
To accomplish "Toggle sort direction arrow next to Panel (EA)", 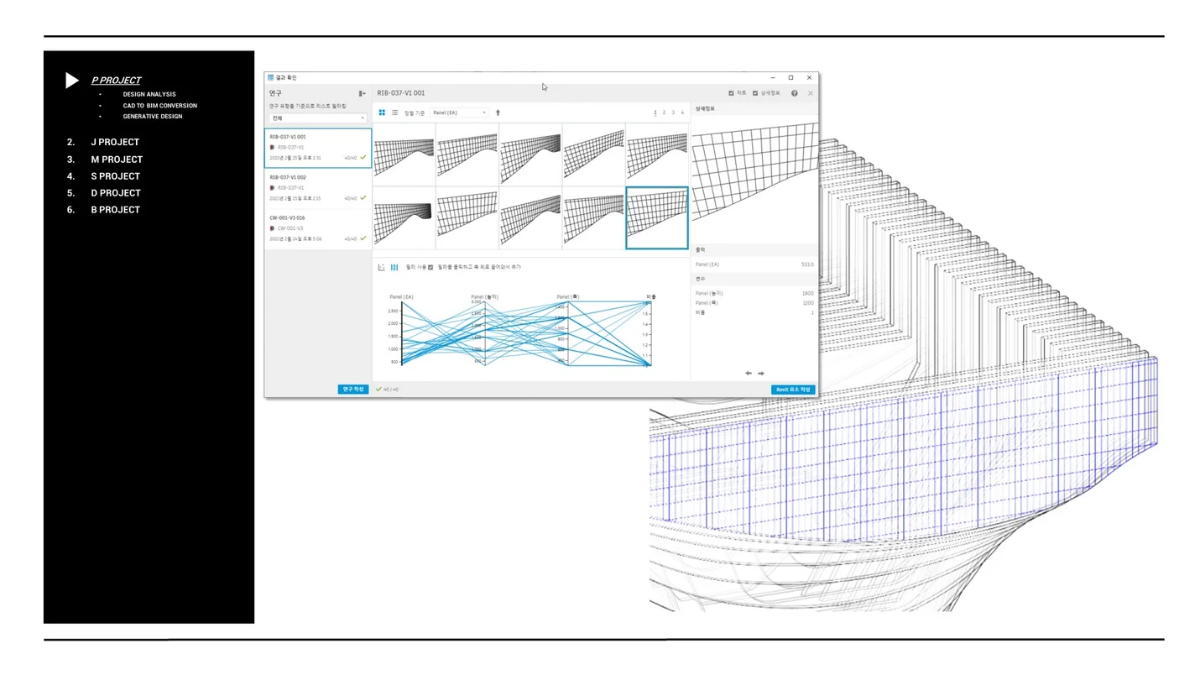I will [498, 112].
